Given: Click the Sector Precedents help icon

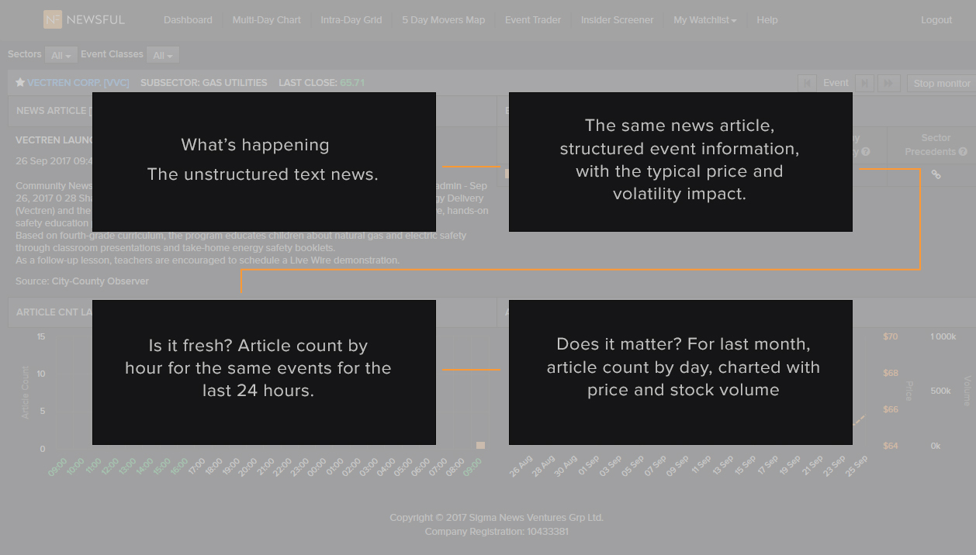Looking at the screenshot, I should pyautogui.click(x=963, y=152).
